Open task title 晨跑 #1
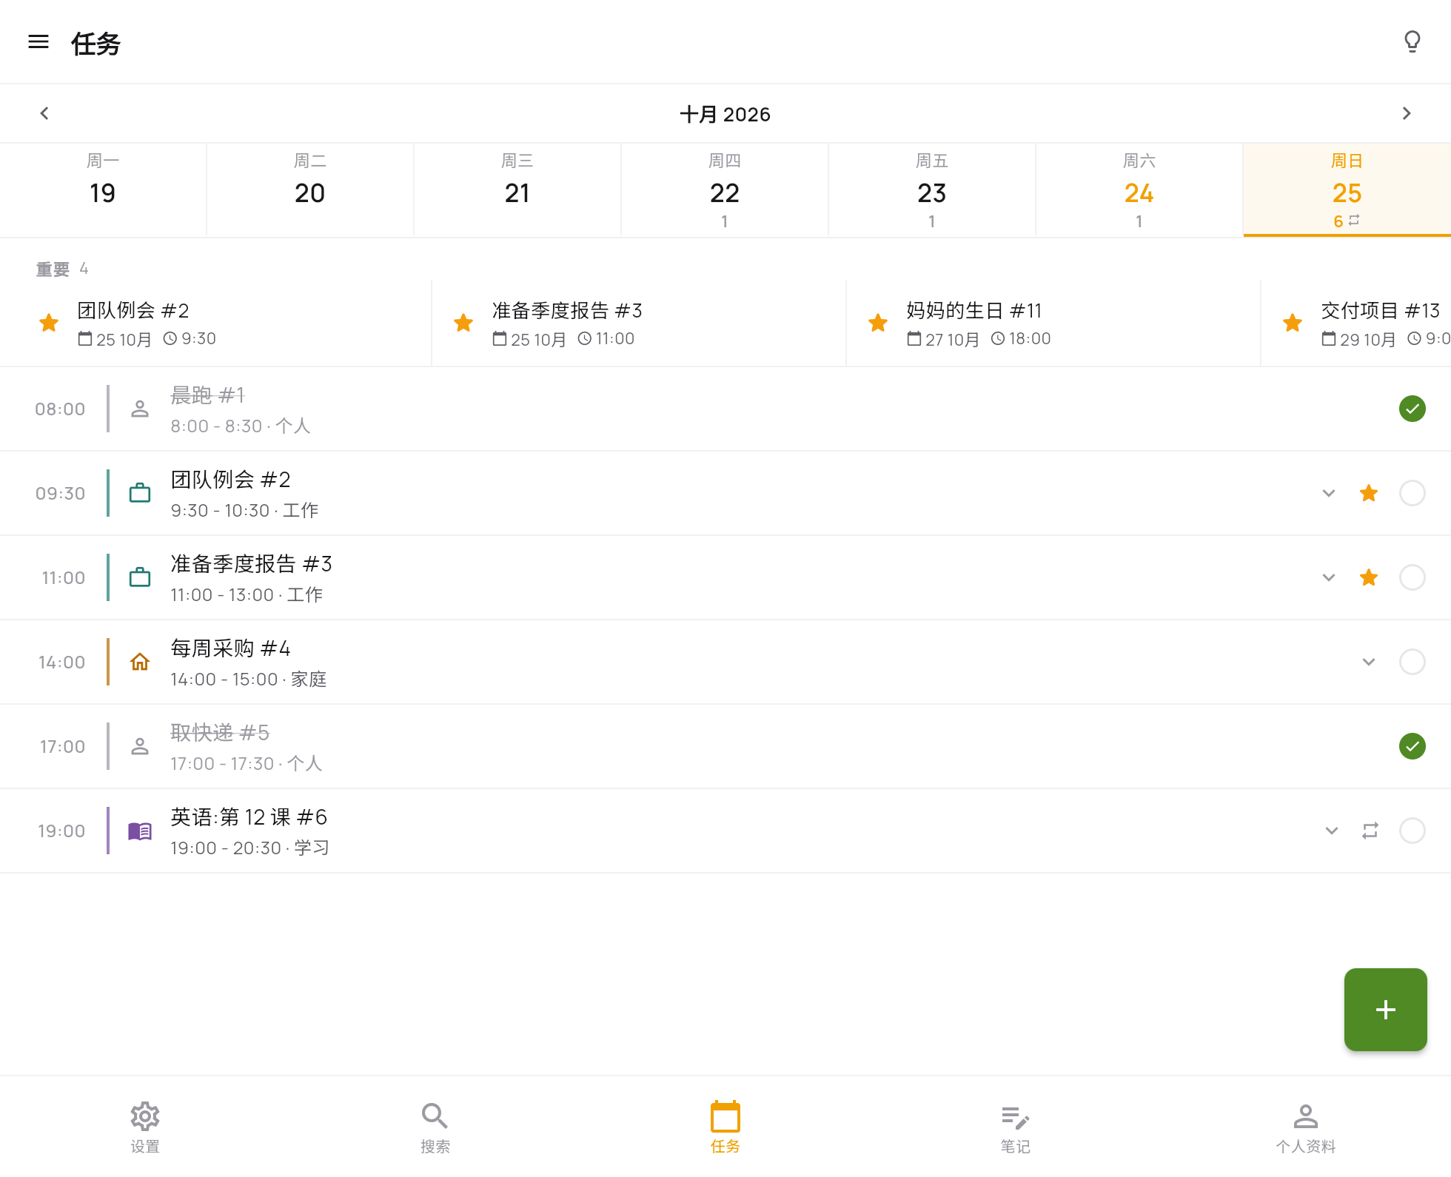 click(x=207, y=395)
